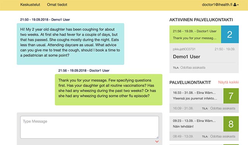Click the Näytä kaikki link
The height and width of the screenshot is (145, 248).
228,82
